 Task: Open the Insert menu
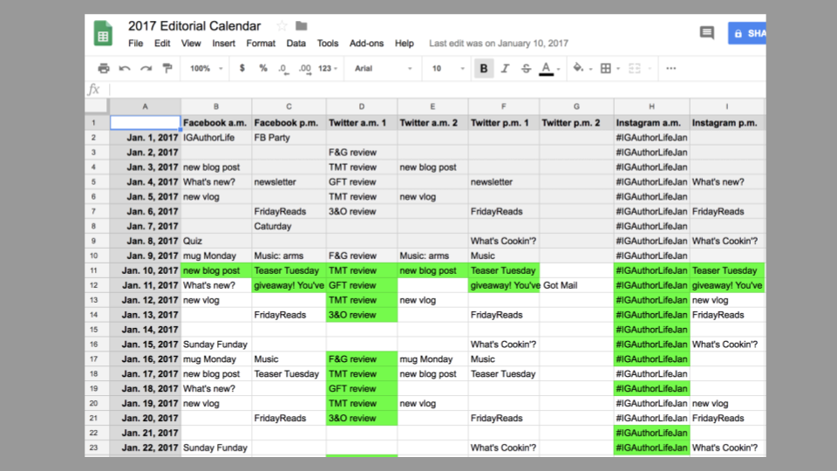(224, 44)
